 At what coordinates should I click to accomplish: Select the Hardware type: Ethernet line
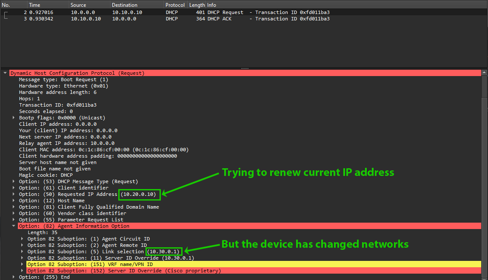(63, 86)
